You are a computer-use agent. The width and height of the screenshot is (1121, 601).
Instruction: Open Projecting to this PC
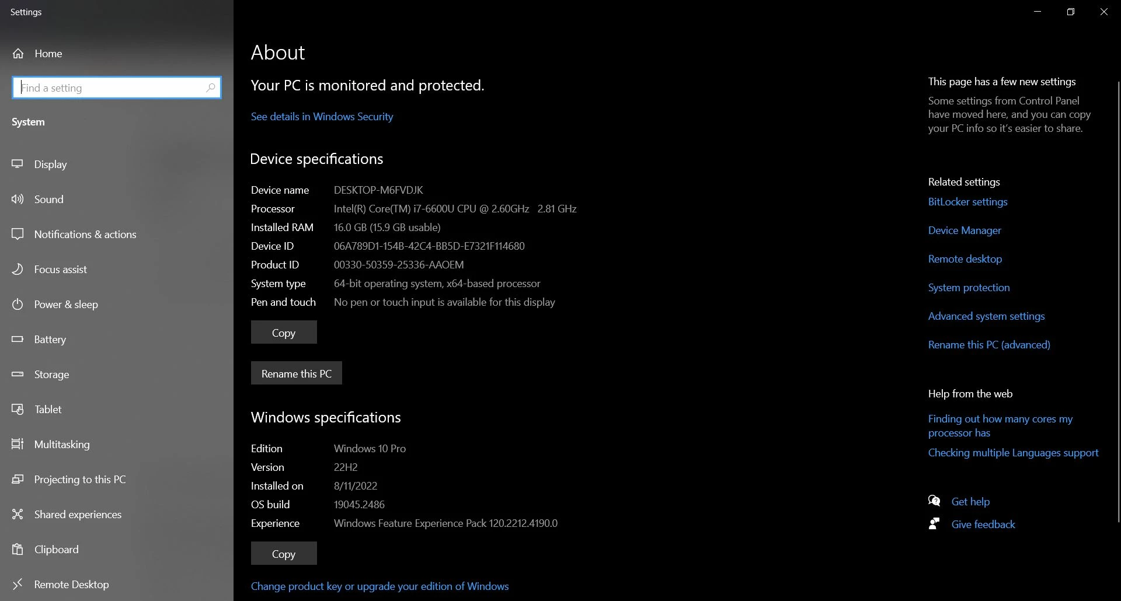point(117,479)
